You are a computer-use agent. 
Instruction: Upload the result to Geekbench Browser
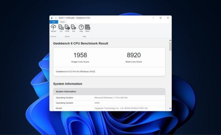click(x=53, y=28)
